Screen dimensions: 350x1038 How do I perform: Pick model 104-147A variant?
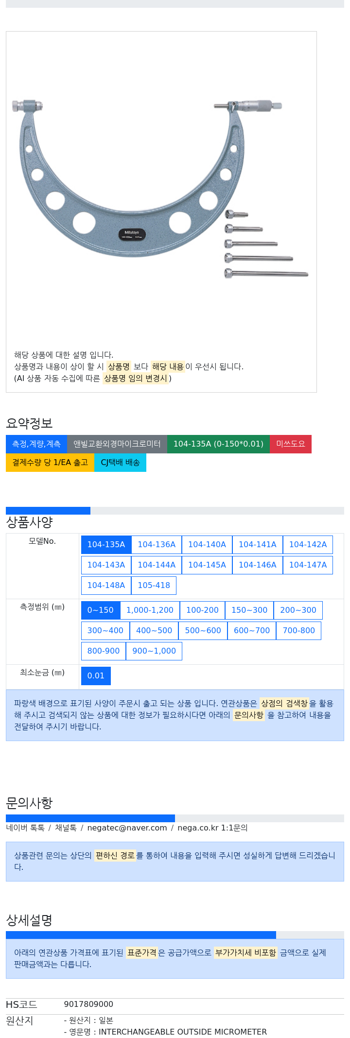[x=308, y=565]
